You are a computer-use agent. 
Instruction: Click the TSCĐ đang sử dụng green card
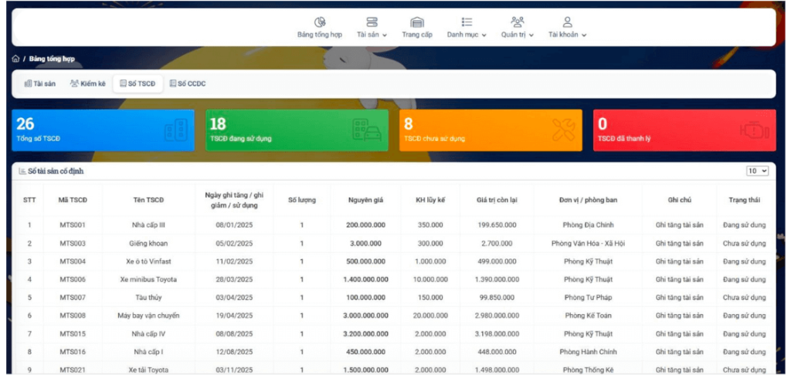coord(297,130)
